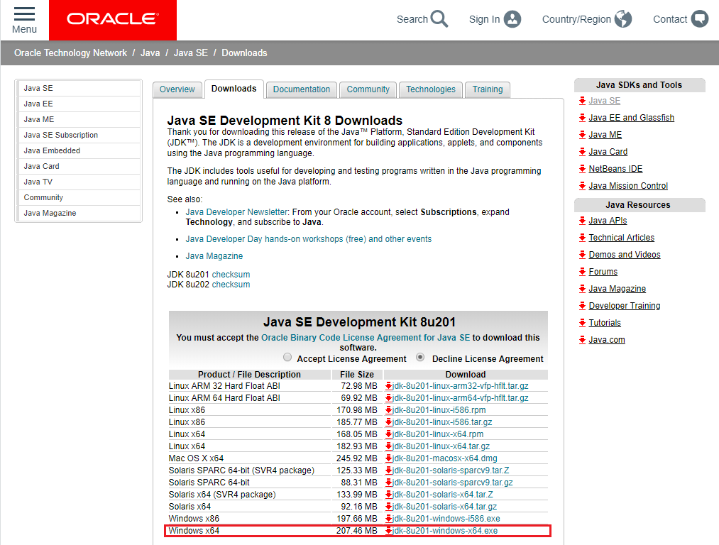Click the Downloads breadcrumb link

[x=244, y=53]
